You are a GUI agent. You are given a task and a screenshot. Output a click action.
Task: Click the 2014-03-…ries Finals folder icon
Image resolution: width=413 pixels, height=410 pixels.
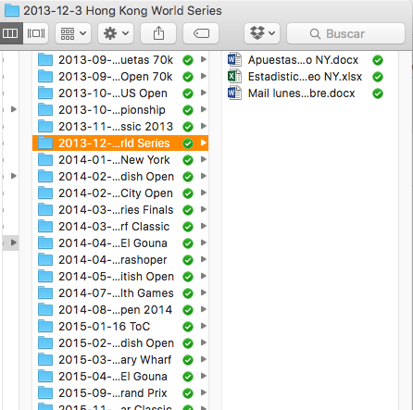[45, 209]
